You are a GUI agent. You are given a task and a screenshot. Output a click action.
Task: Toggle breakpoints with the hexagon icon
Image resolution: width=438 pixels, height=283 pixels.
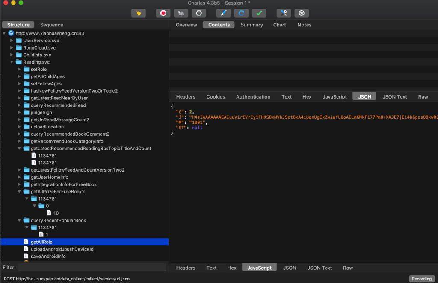[199, 13]
